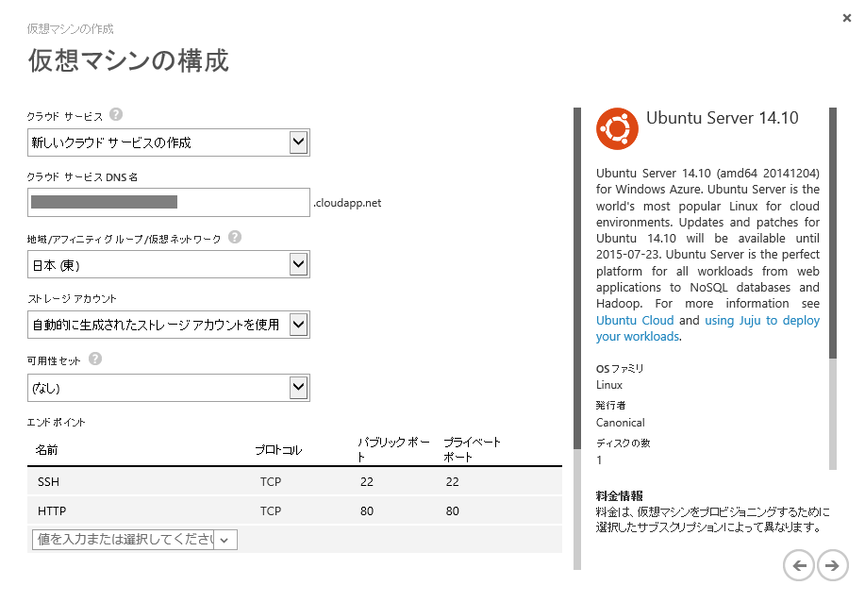Open the new endpoint name combo box
This screenshot has width=865, height=602.
pyautogui.click(x=133, y=540)
